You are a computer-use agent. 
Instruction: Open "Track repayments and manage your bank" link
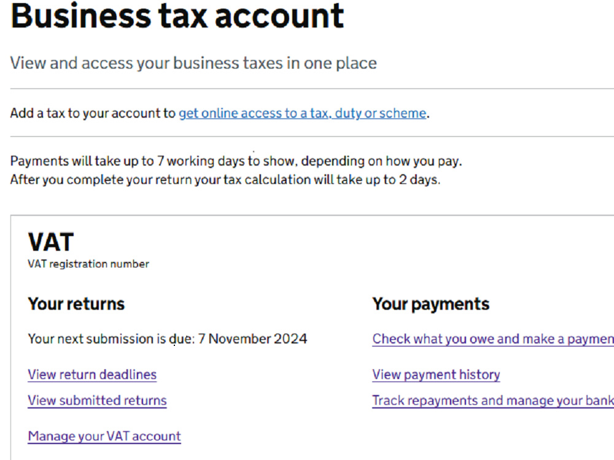point(491,400)
